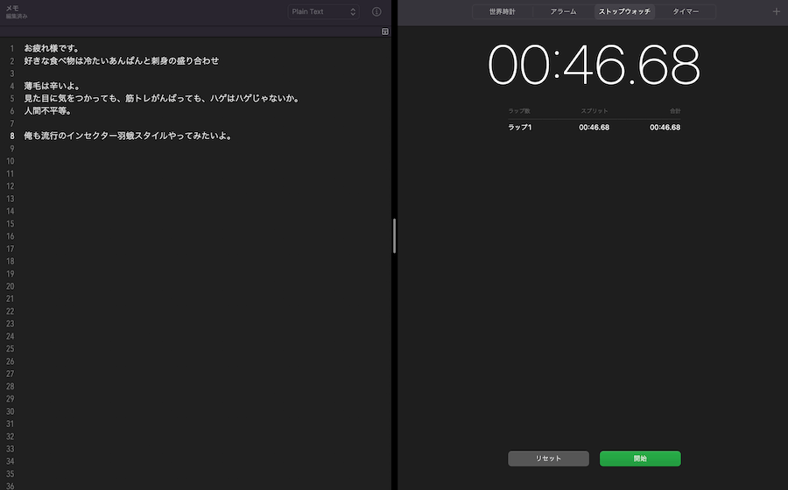Click the 合計 column header
Screen dimensions: 788x490
(673, 111)
